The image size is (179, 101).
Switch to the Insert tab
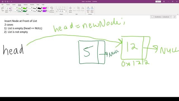14,4
